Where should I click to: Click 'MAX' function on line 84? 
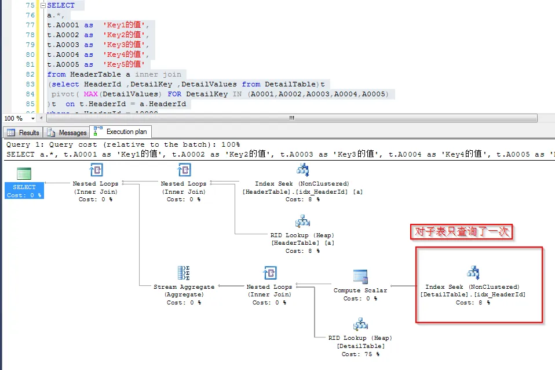coord(90,94)
